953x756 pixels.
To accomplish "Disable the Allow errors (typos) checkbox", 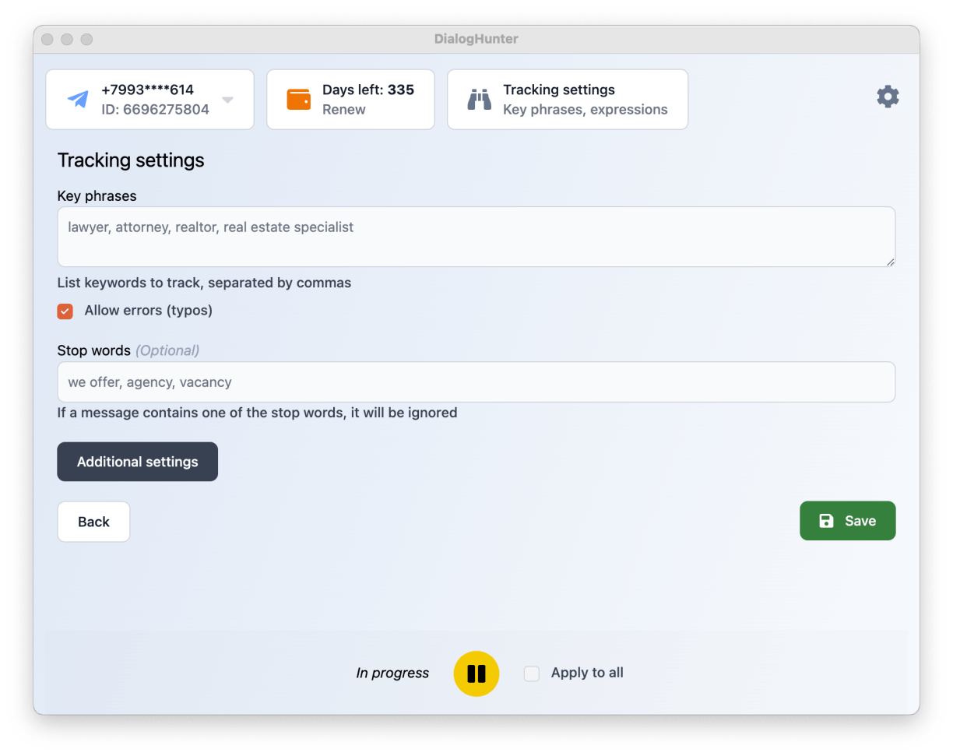I will click(65, 311).
